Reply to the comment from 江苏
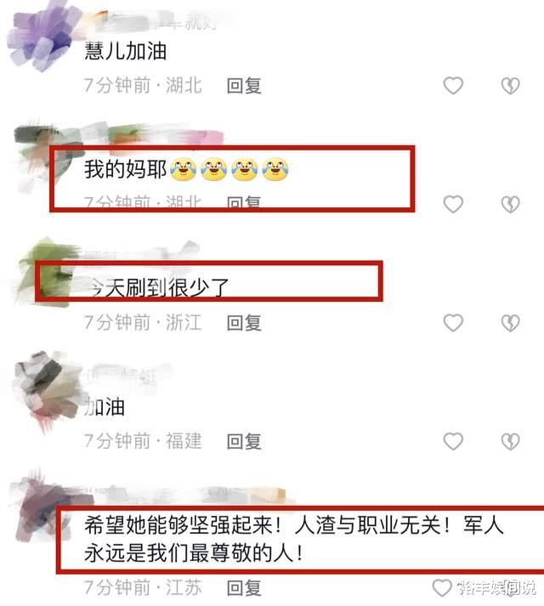544x606 pixels. click(244, 588)
